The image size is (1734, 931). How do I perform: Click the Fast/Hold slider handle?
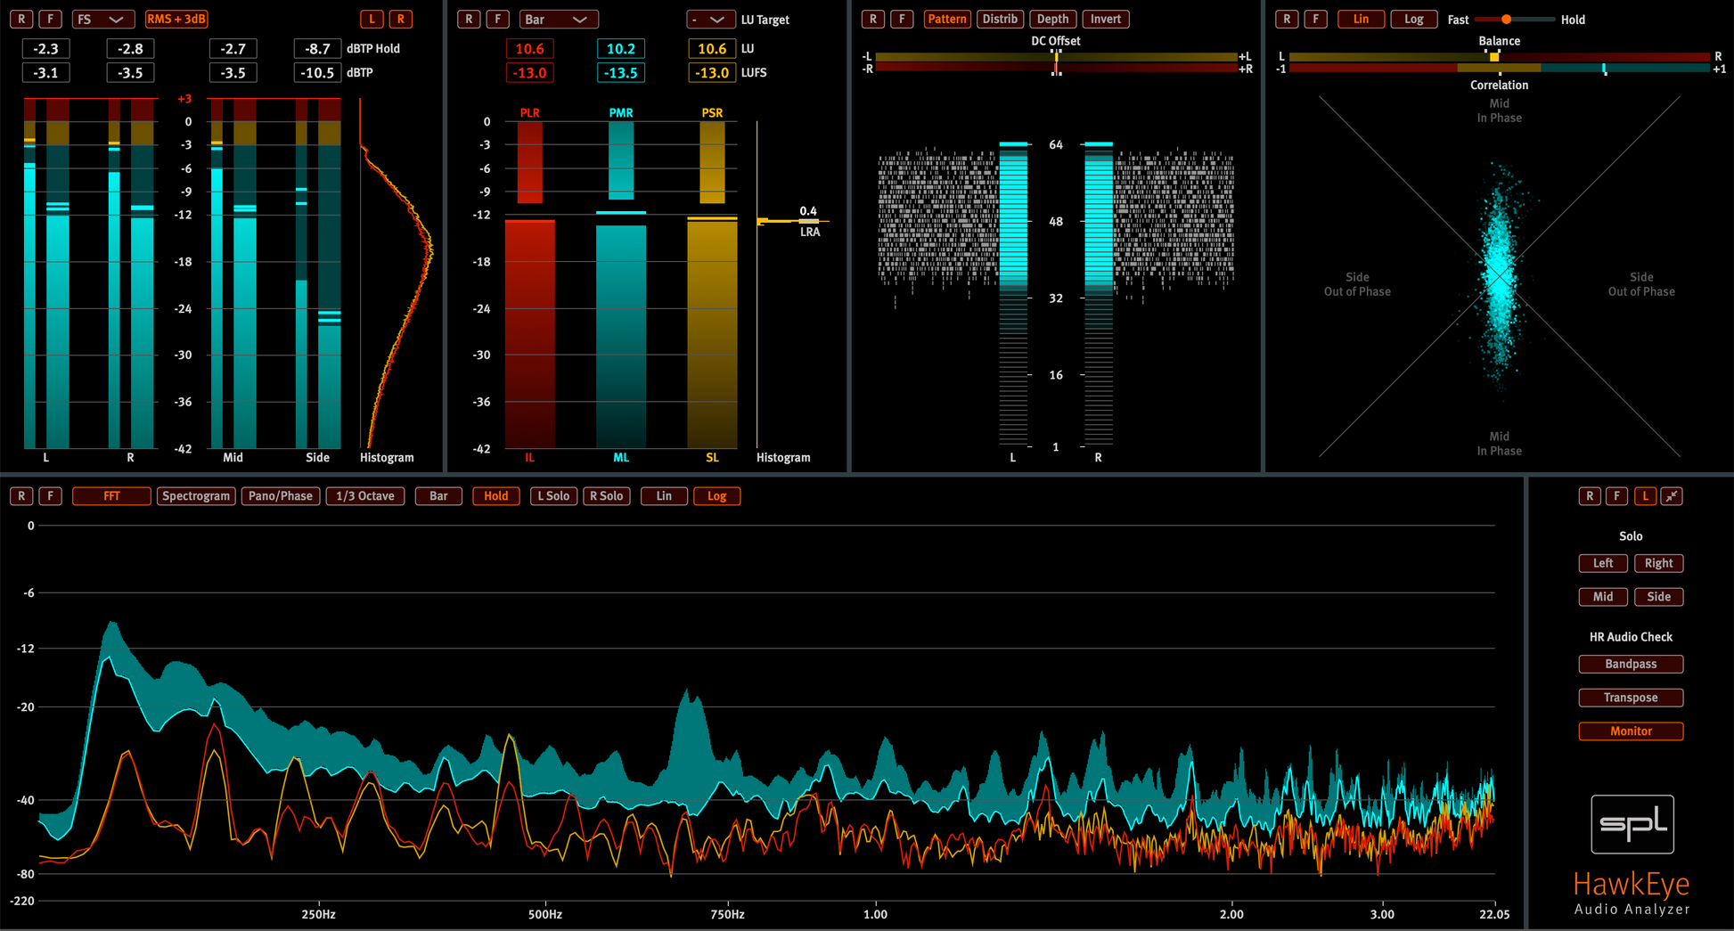1506,19
